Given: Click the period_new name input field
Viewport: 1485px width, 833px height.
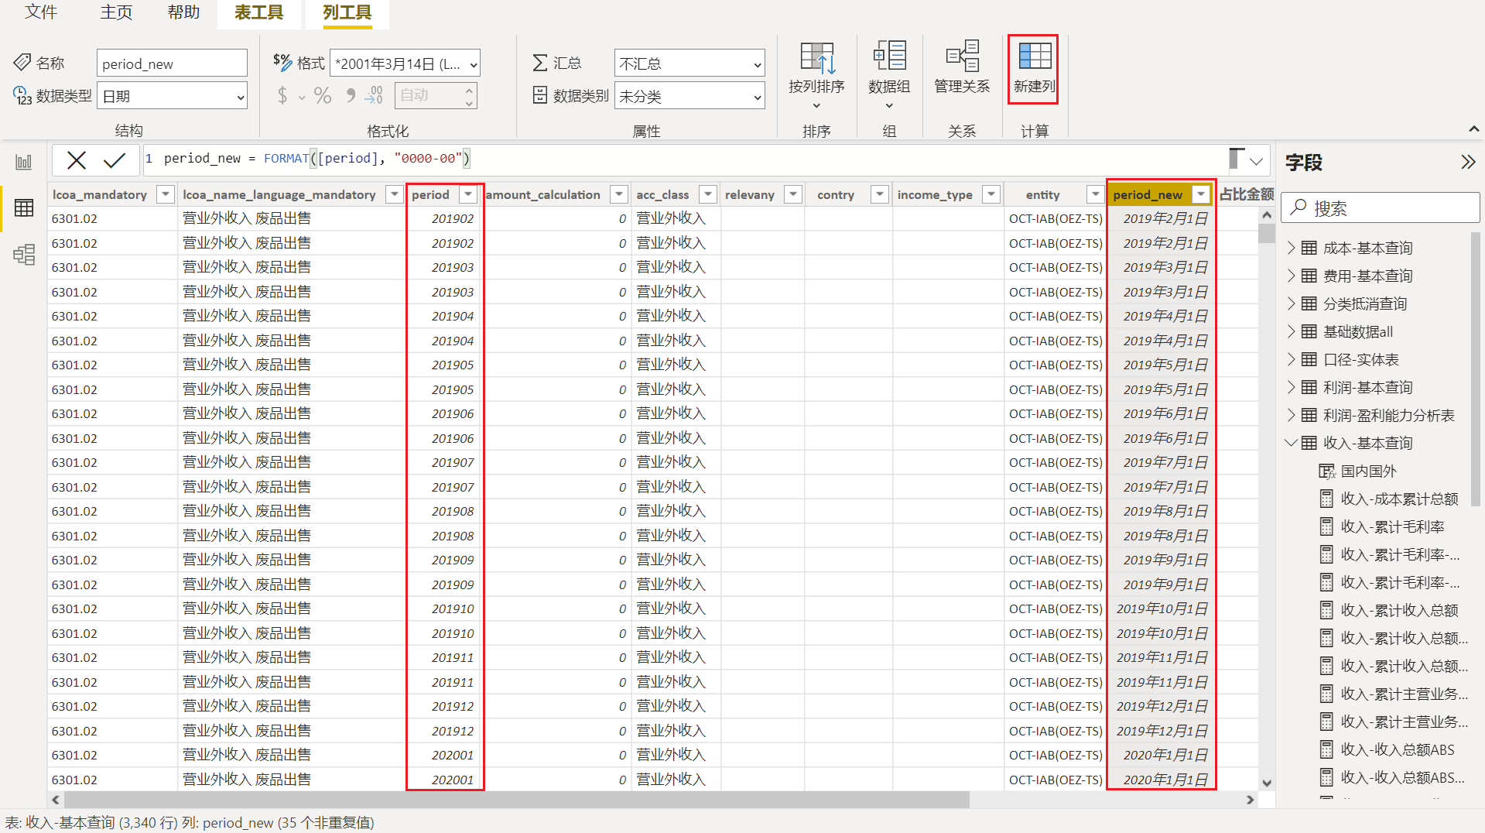Looking at the screenshot, I should (x=171, y=63).
